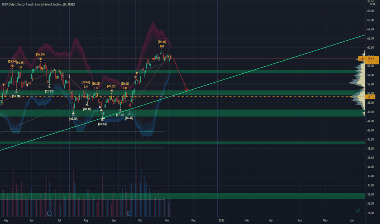Click the [54.85] pivot label

(20, 63)
